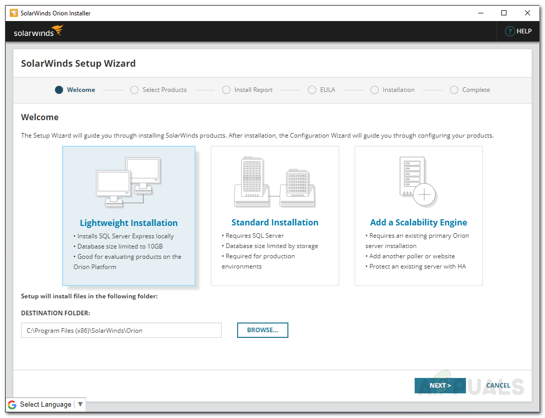Select the EULA step circle
The height and width of the screenshot is (418, 545).
tap(312, 90)
